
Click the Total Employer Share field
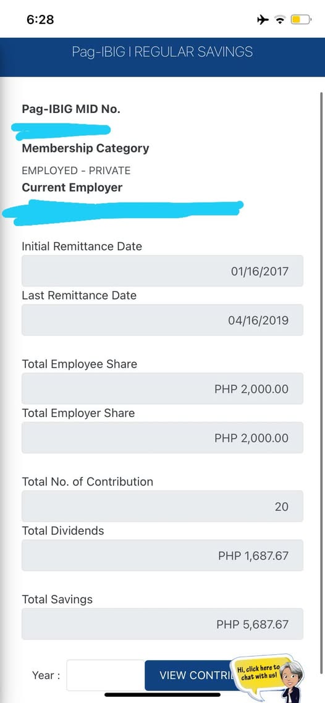[162, 437]
